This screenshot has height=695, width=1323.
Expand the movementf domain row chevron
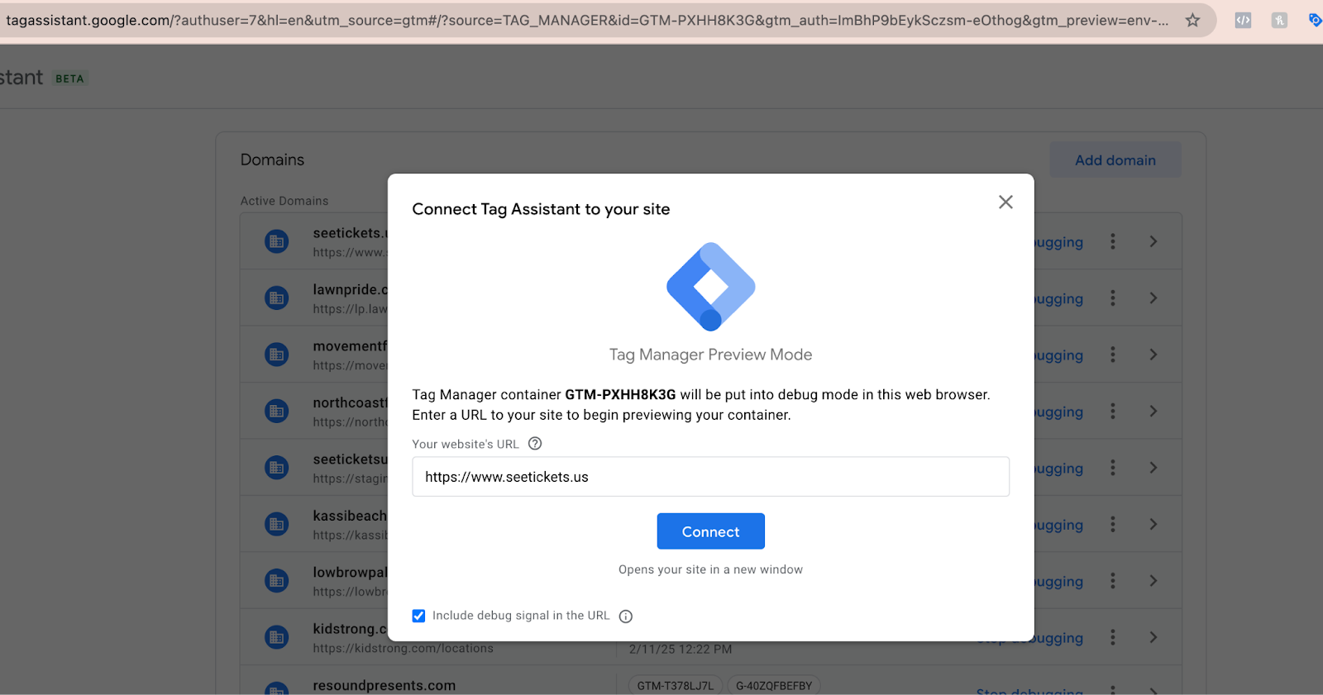point(1153,355)
